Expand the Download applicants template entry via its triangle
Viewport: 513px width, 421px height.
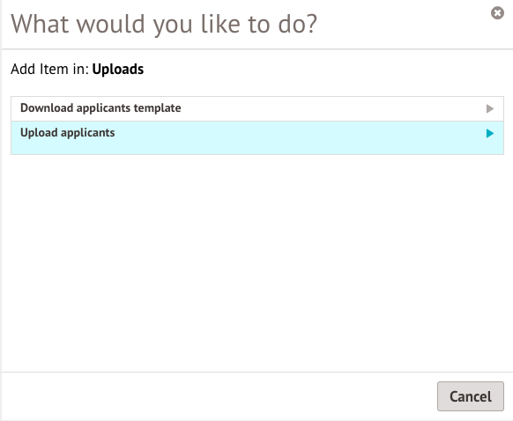tap(490, 108)
